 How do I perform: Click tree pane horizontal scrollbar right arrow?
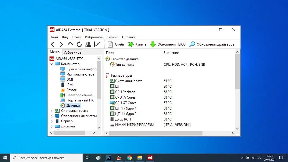point(94,133)
